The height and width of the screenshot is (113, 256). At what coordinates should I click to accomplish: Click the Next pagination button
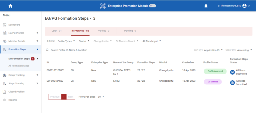pyautogui.click(x=71, y=97)
